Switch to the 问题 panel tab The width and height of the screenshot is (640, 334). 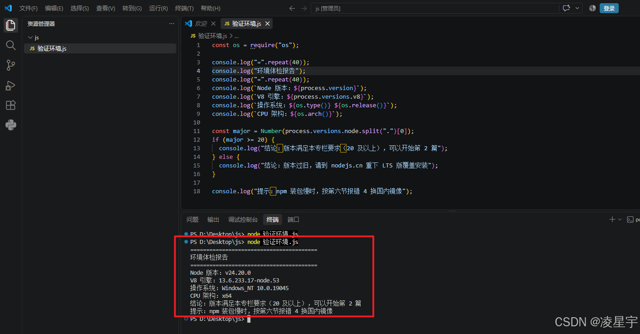tap(192, 219)
